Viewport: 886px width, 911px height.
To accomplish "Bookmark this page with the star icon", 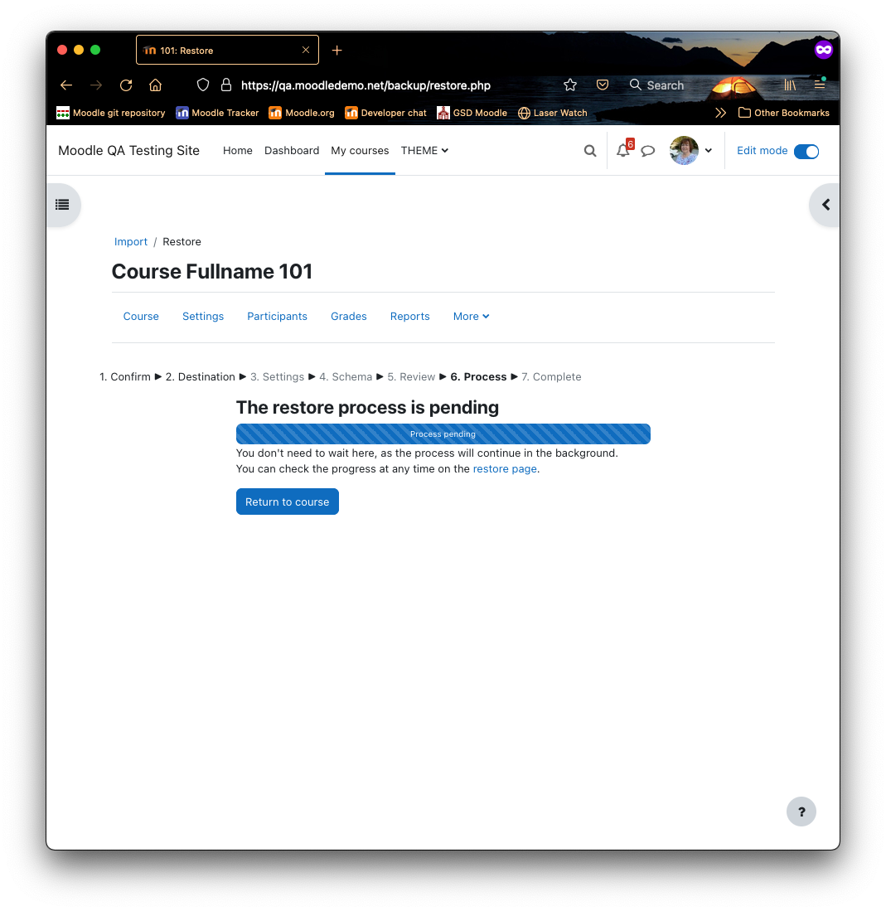I will 570,85.
